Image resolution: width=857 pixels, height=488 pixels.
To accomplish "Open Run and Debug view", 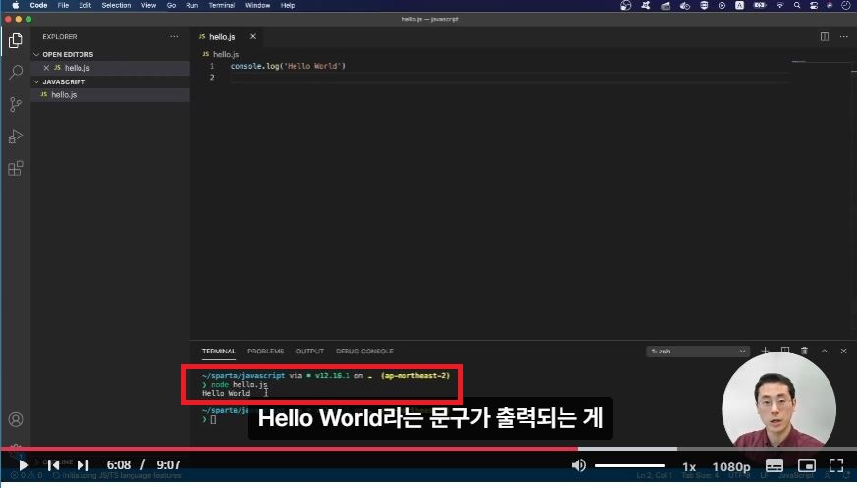I will pos(16,136).
